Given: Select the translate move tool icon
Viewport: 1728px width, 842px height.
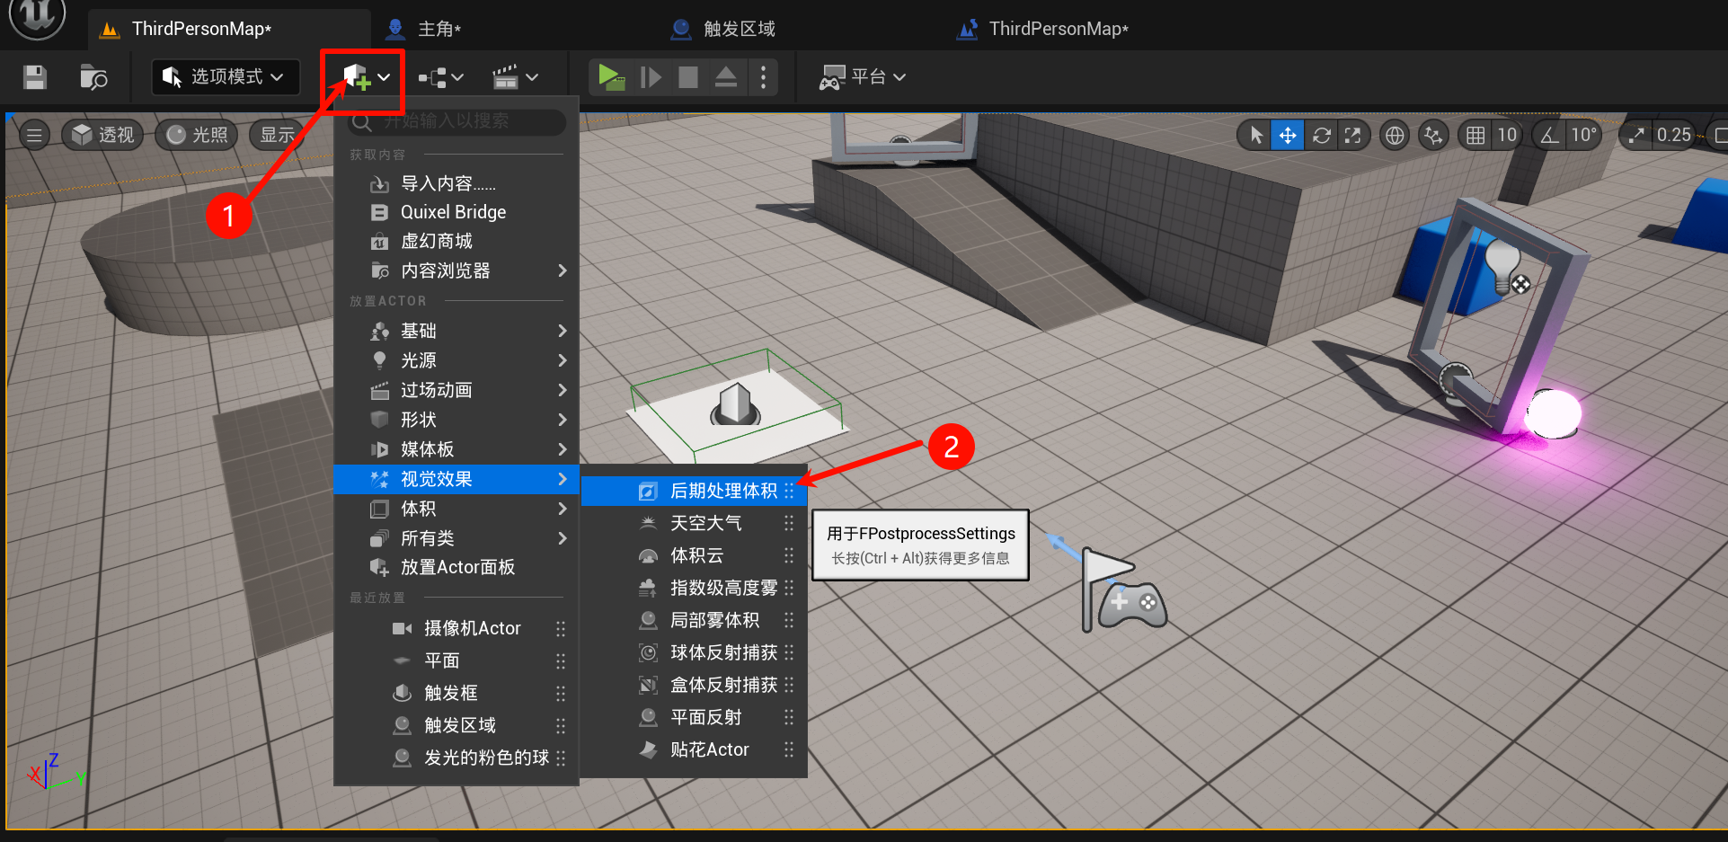Looking at the screenshot, I should [x=1288, y=136].
